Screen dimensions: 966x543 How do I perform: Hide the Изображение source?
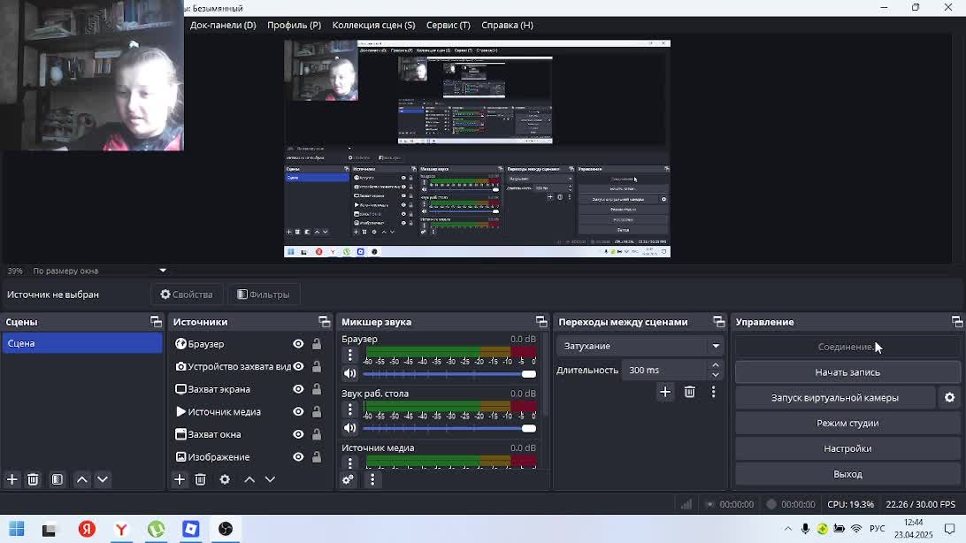pyautogui.click(x=298, y=457)
